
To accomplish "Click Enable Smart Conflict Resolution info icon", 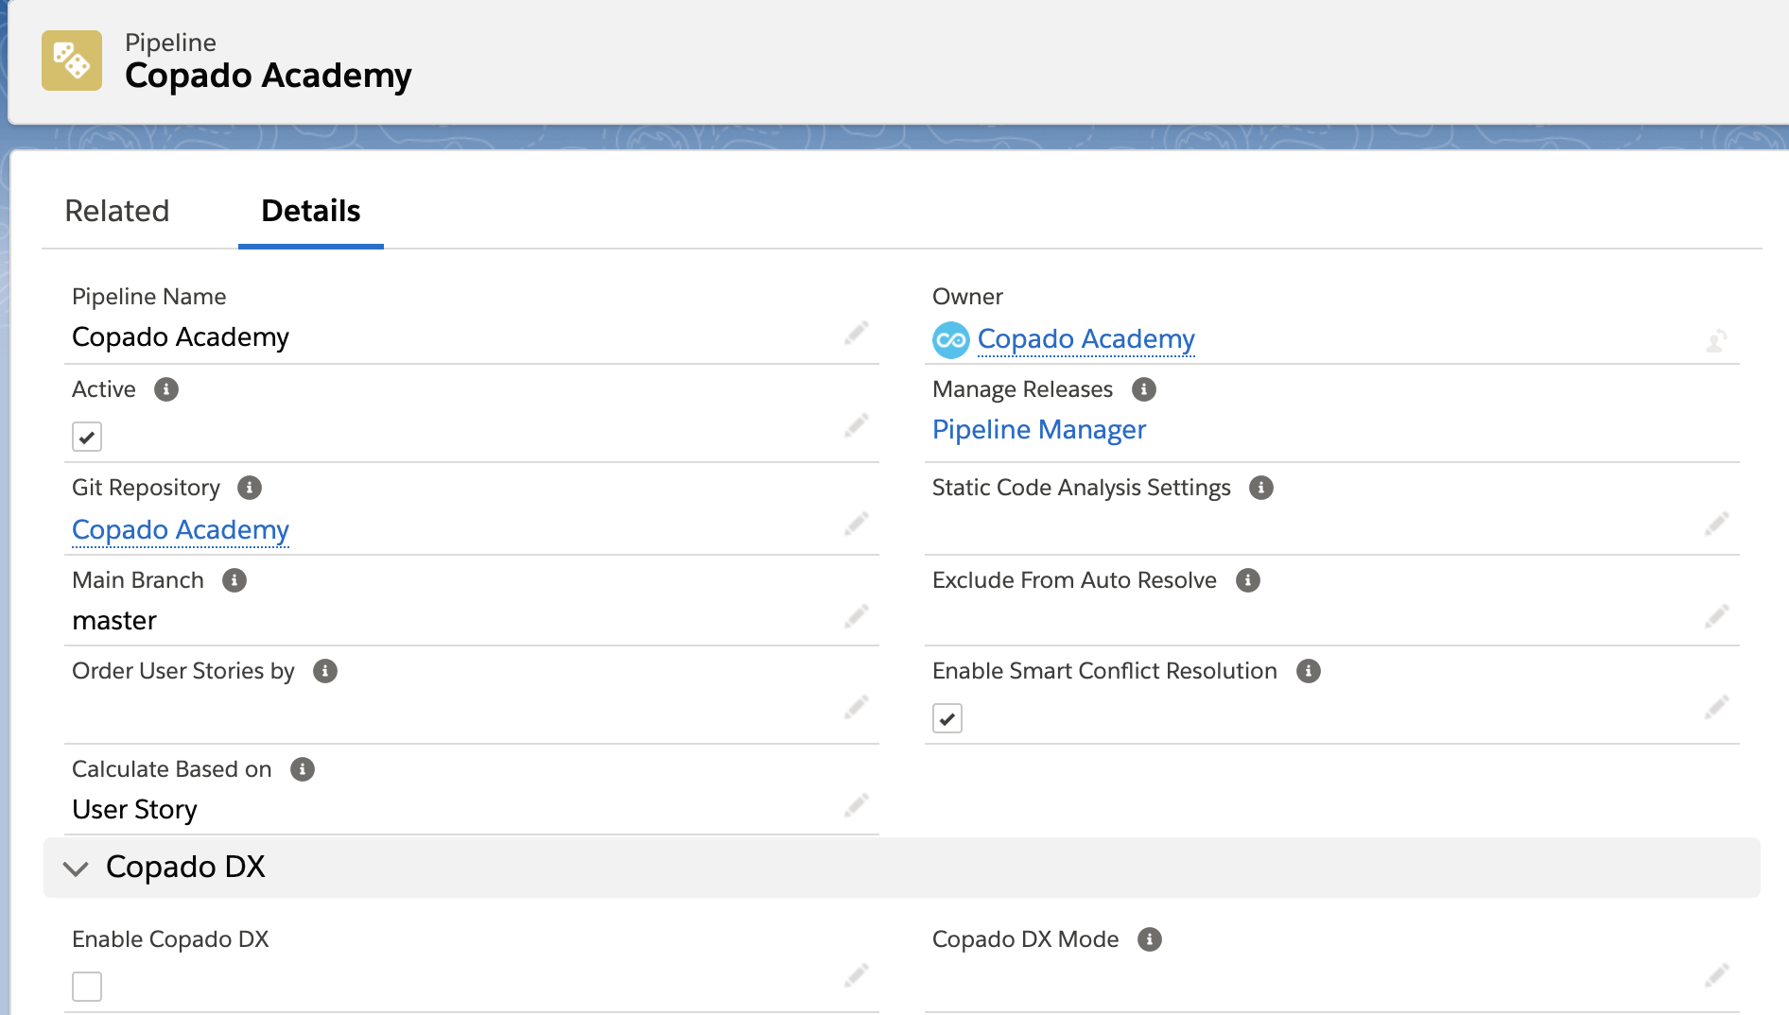I will pyautogui.click(x=1309, y=671).
